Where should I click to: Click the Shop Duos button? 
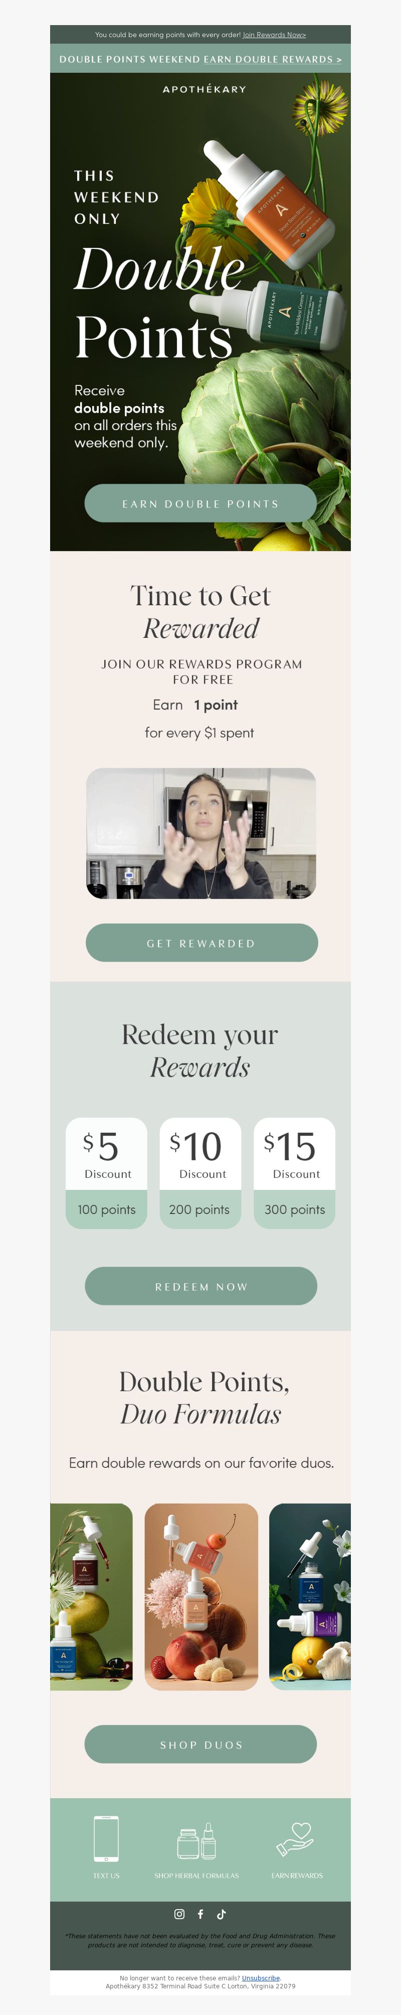(x=201, y=1743)
